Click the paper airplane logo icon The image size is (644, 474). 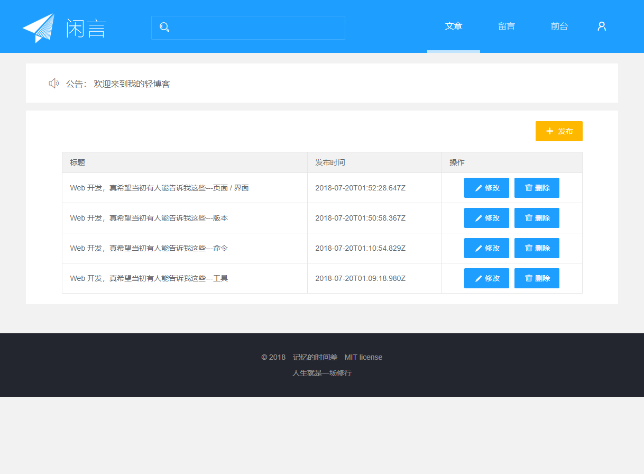tap(39, 28)
